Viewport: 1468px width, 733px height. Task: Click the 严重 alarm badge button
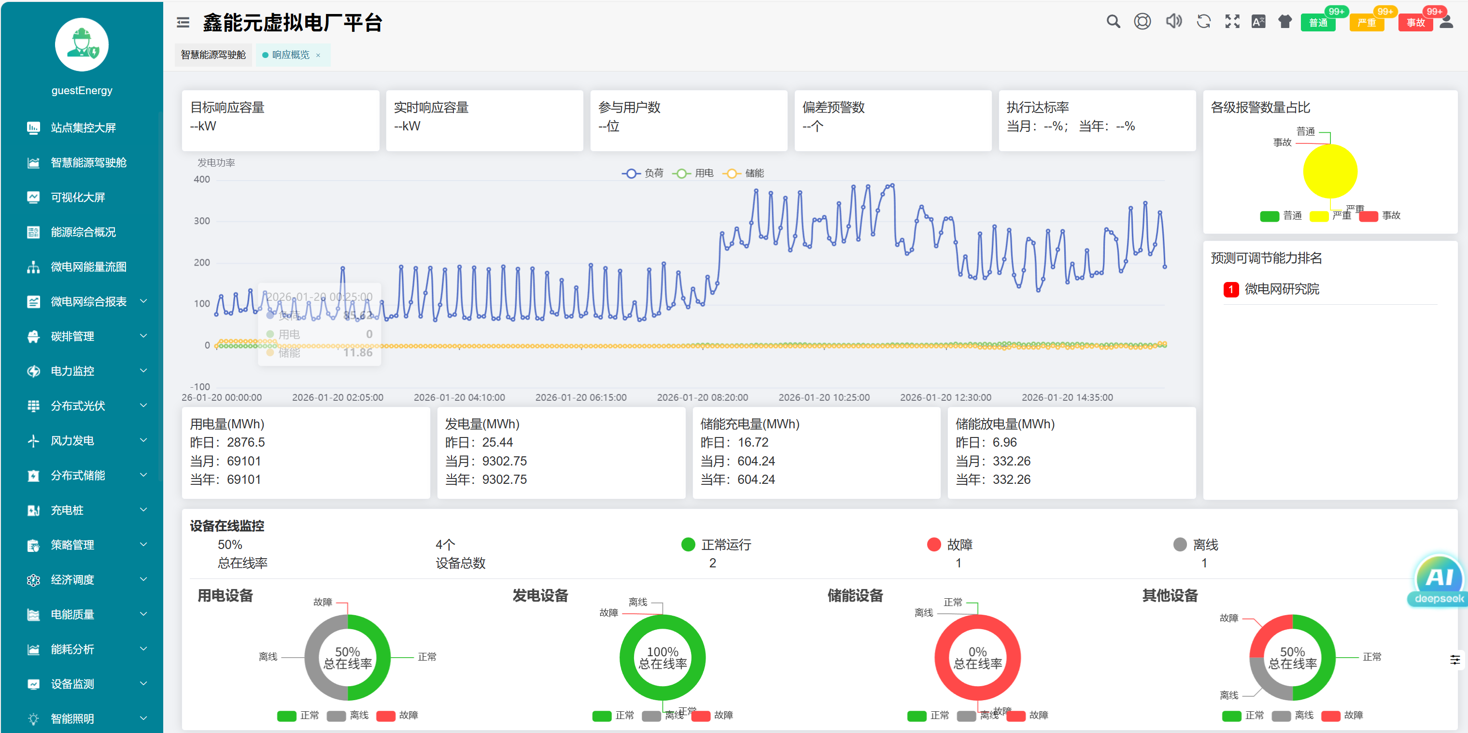pos(1367,23)
